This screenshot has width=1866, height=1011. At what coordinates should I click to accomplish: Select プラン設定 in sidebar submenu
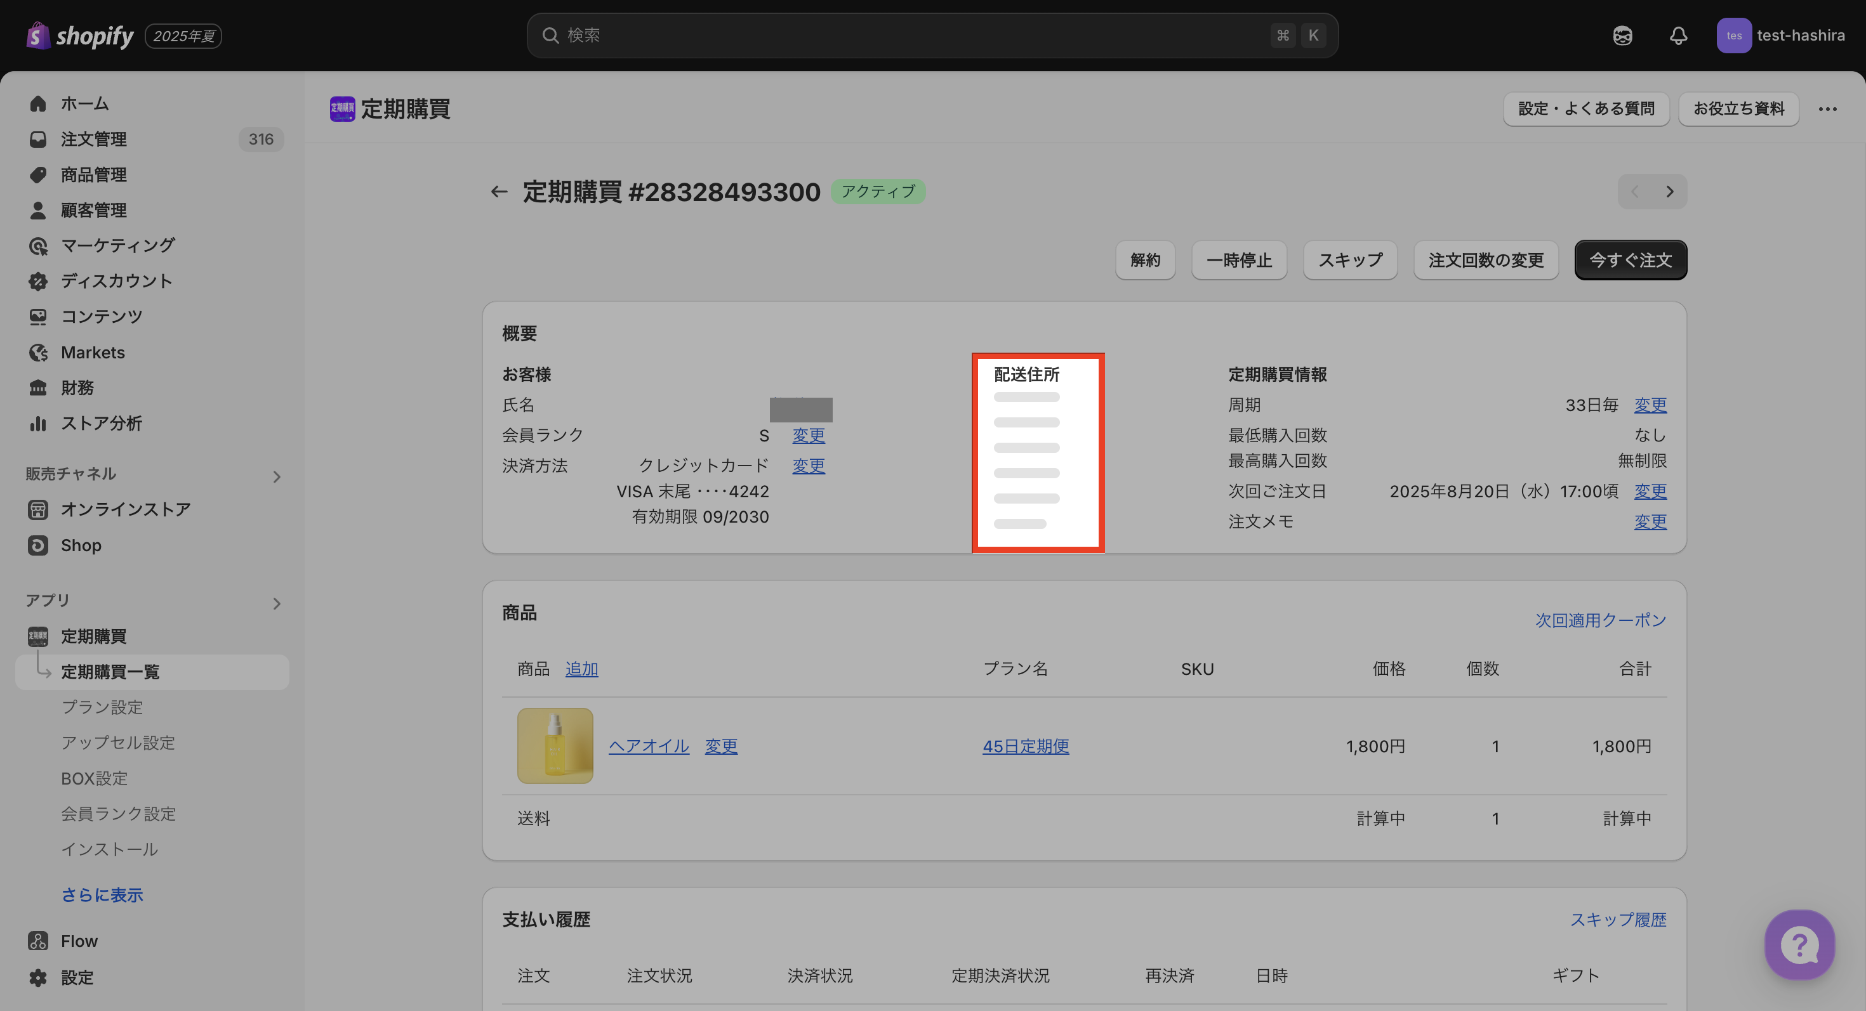pos(102,707)
